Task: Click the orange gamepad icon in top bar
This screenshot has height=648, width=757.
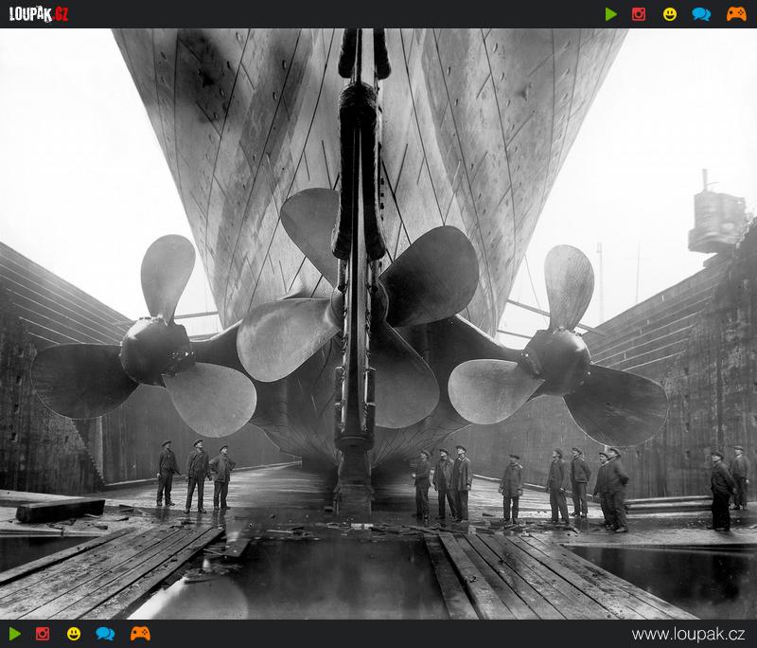Action: (735, 14)
